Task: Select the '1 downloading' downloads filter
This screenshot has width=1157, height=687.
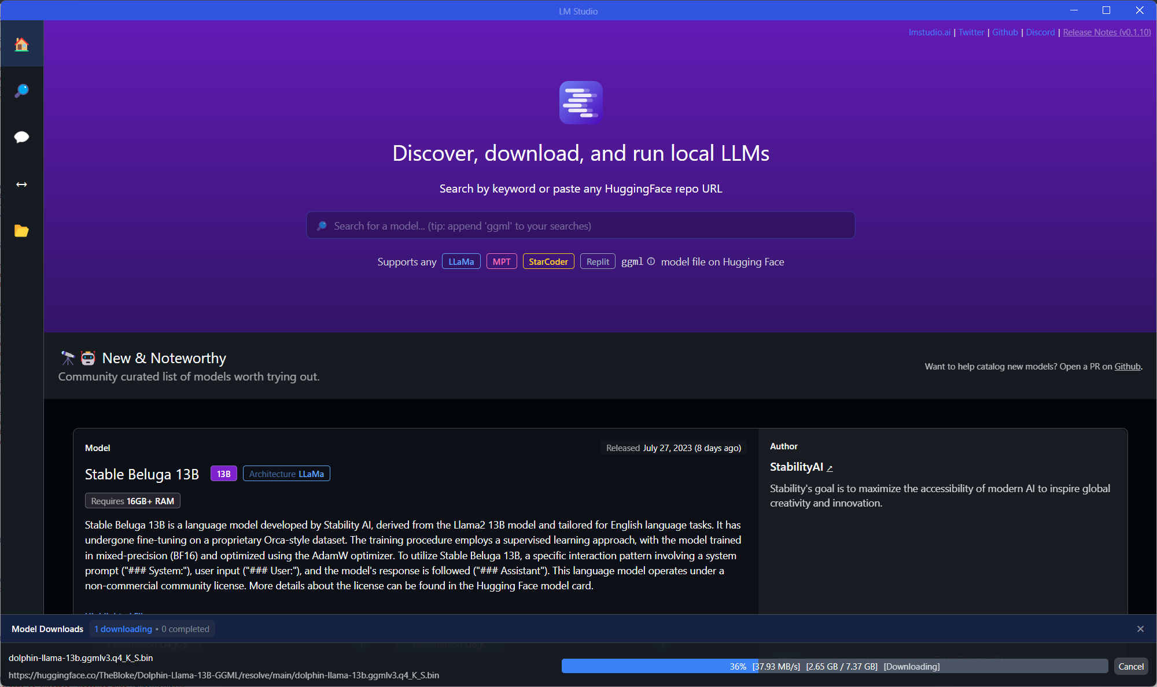Action: pos(123,629)
